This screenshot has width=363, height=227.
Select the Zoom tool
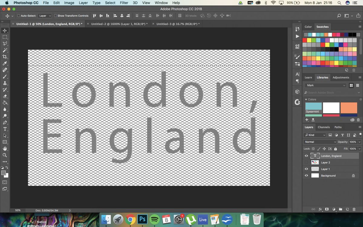coord(5,155)
